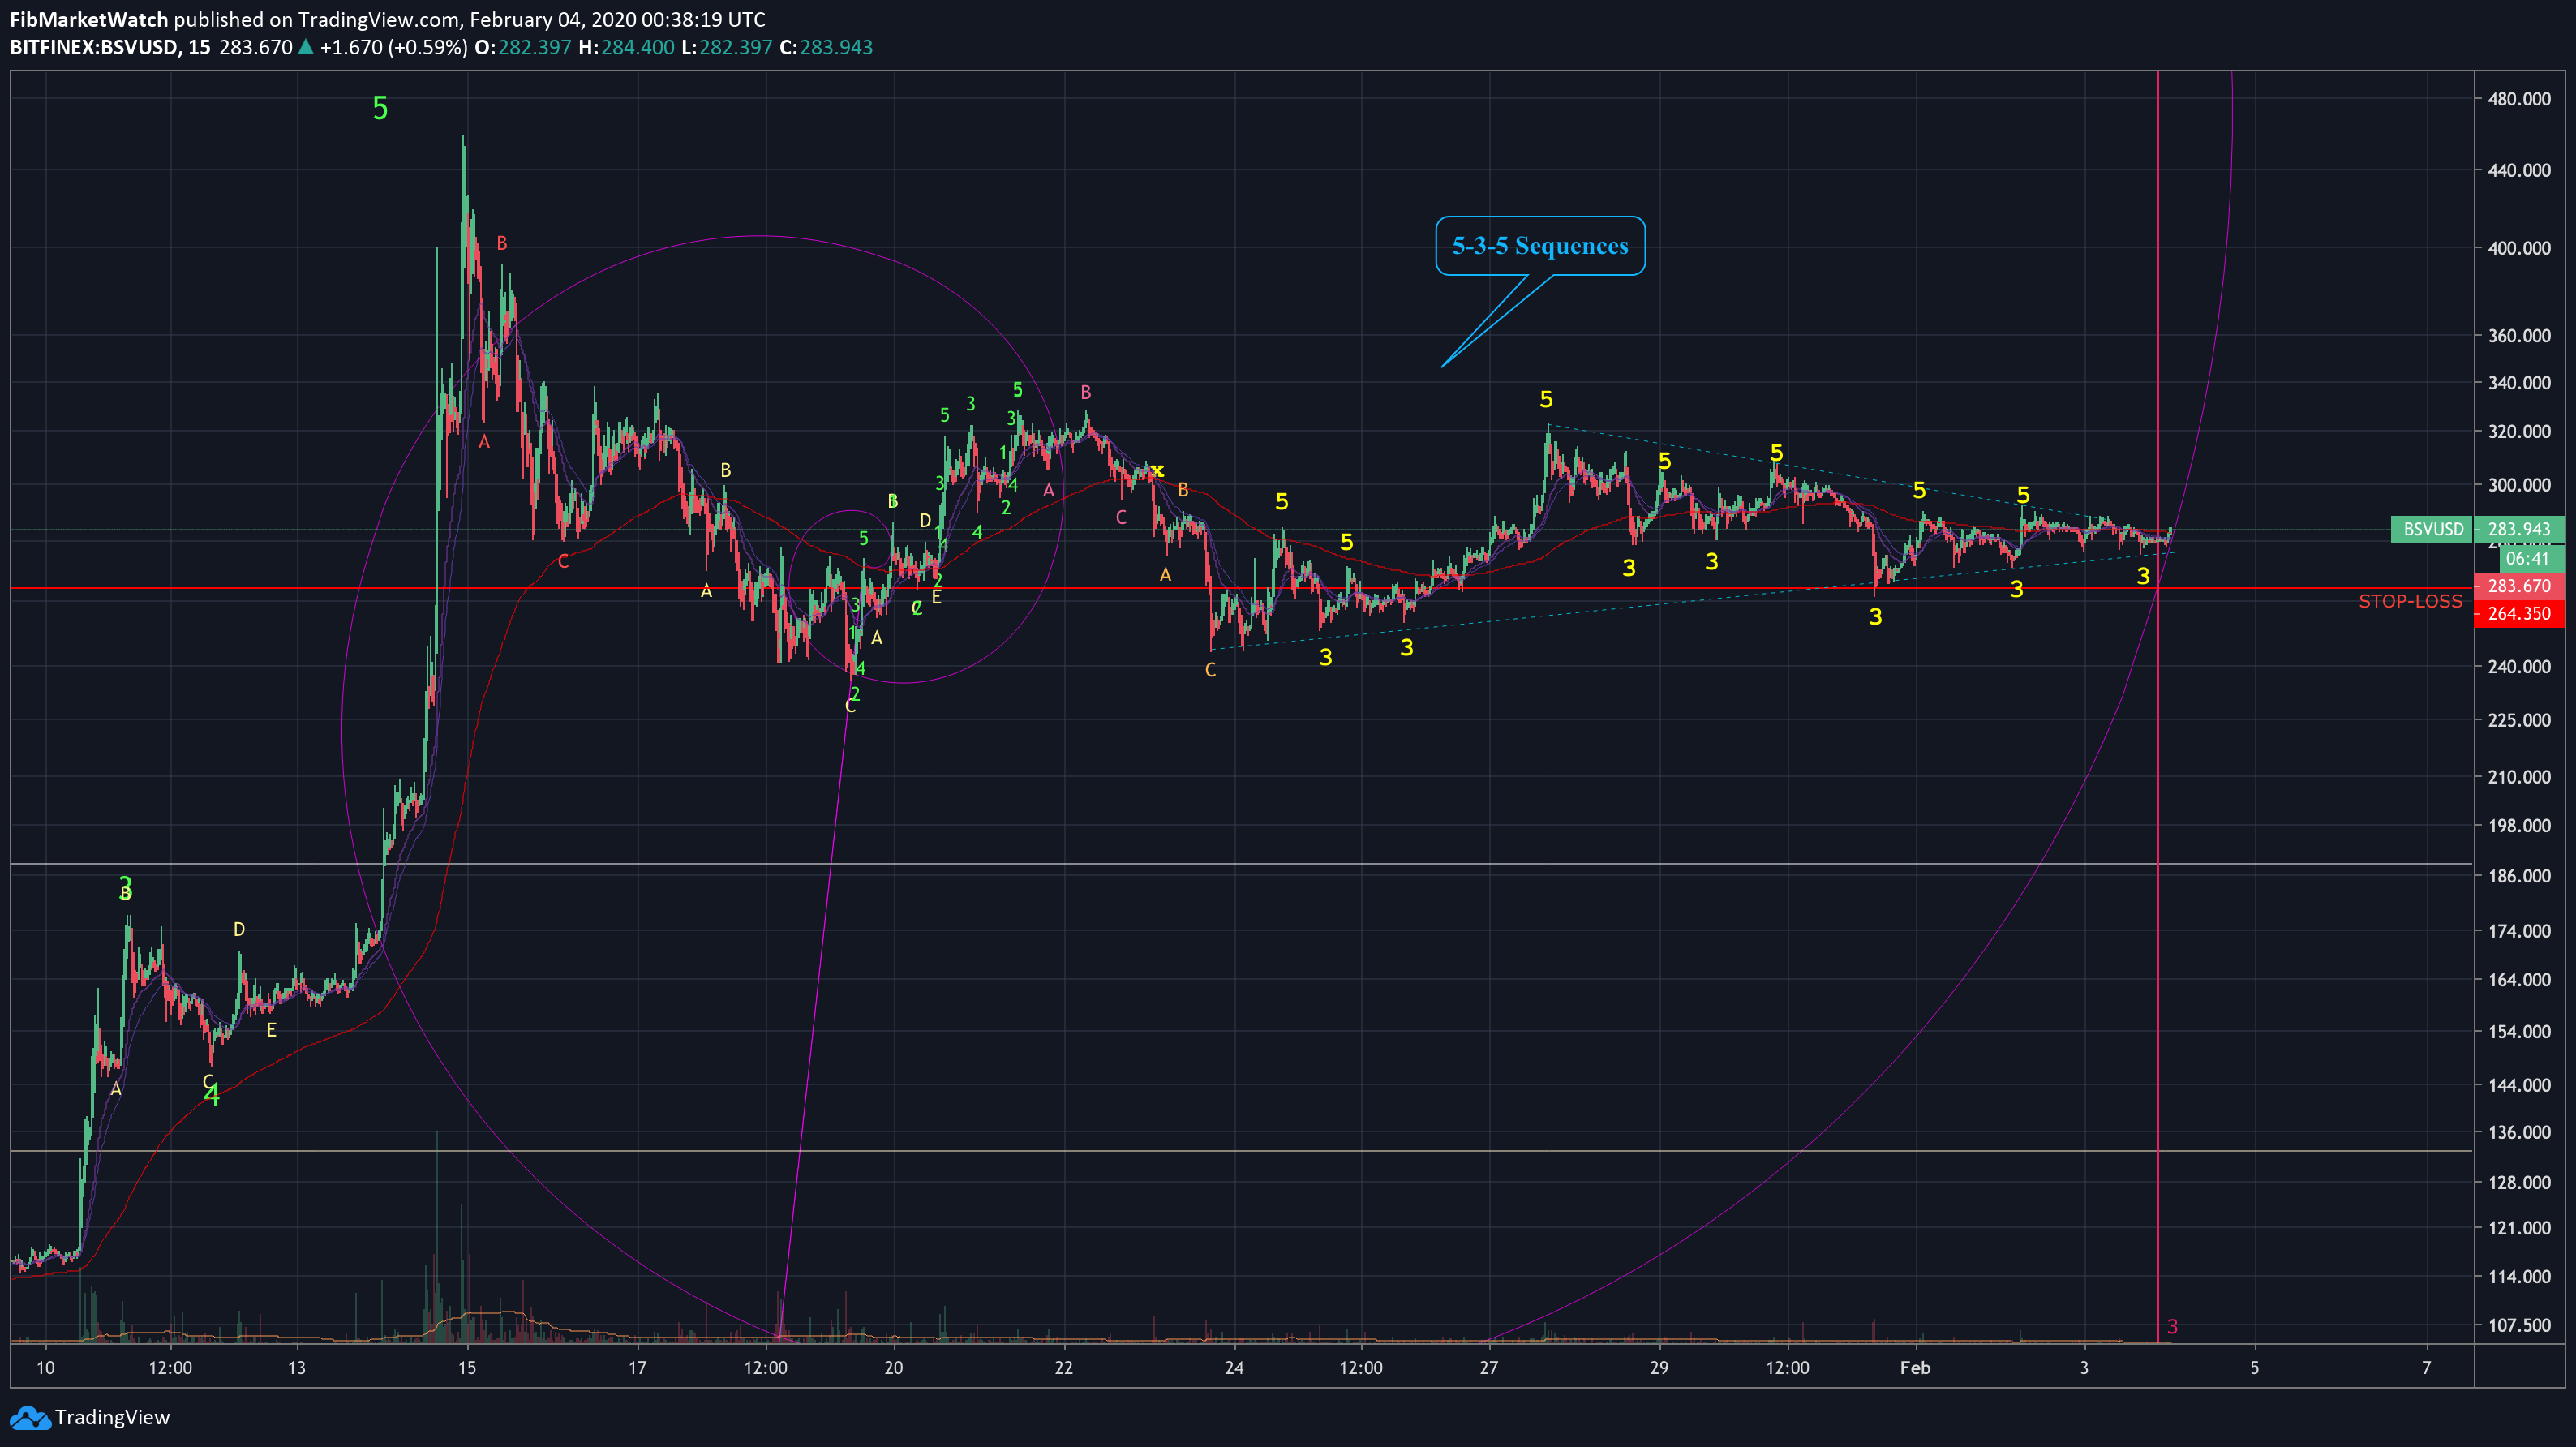Click the 164.000 price axis label
Viewport: 2576px width, 1447px height.
click(x=2519, y=980)
